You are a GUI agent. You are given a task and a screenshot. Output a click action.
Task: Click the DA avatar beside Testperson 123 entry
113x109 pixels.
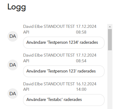click(13, 65)
